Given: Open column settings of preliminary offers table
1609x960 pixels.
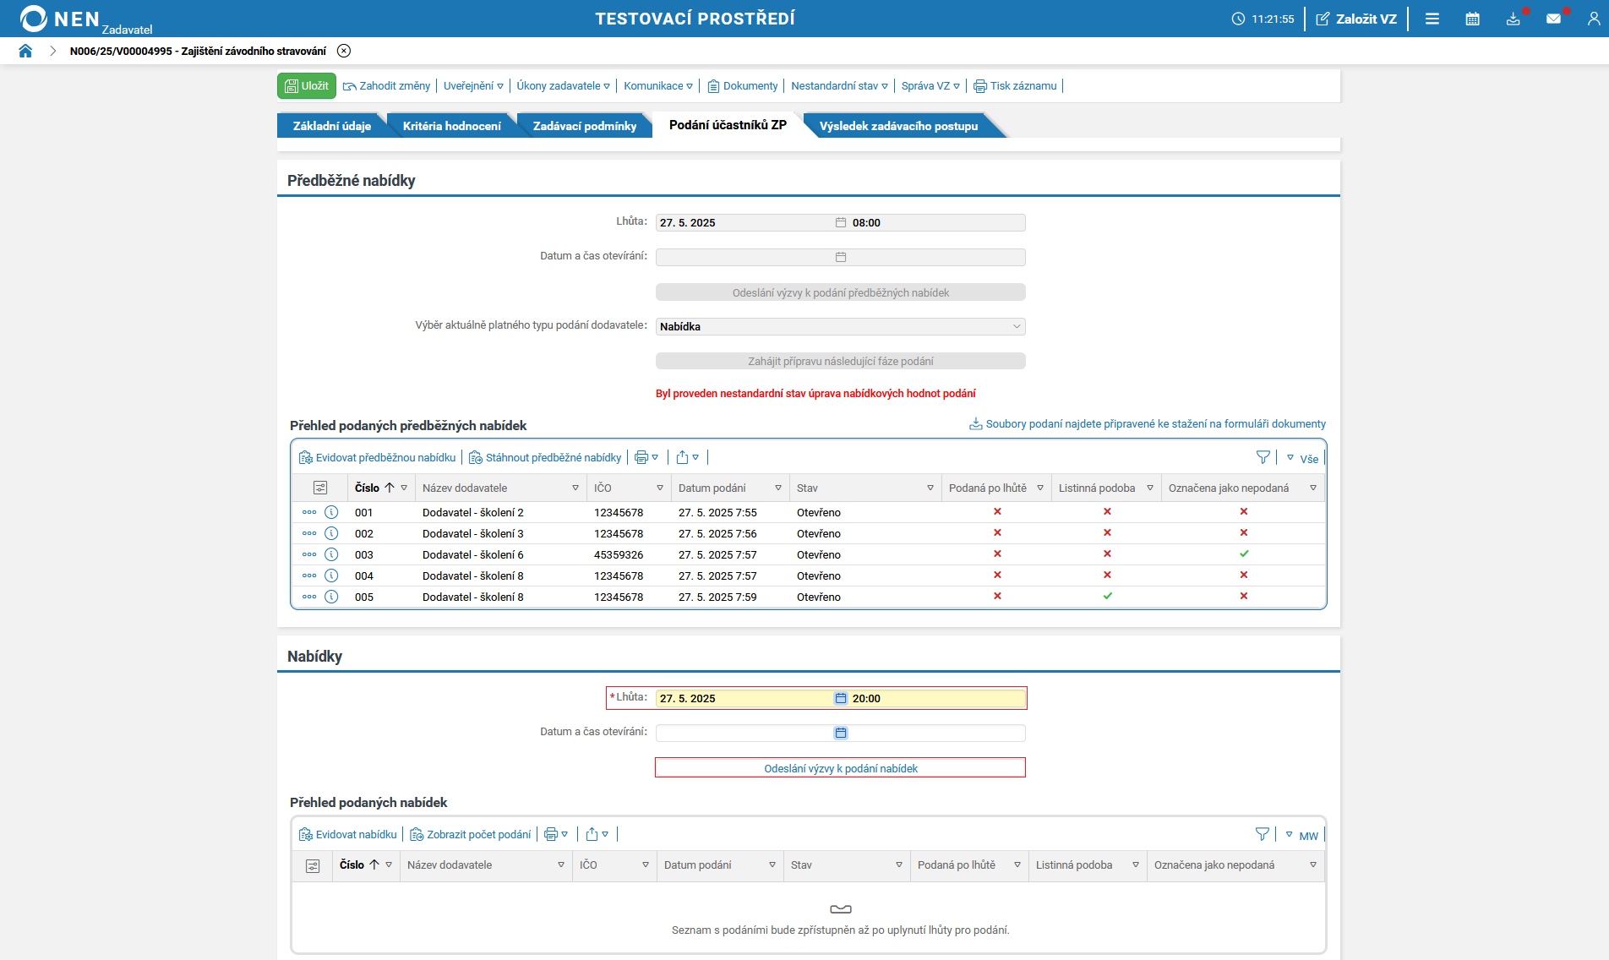Looking at the screenshot, I should click(320, 488).
